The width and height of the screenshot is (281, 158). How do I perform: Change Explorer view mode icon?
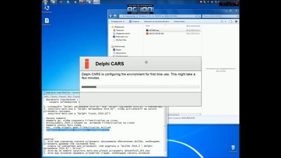pyautogui.click(x=222, y=22)
